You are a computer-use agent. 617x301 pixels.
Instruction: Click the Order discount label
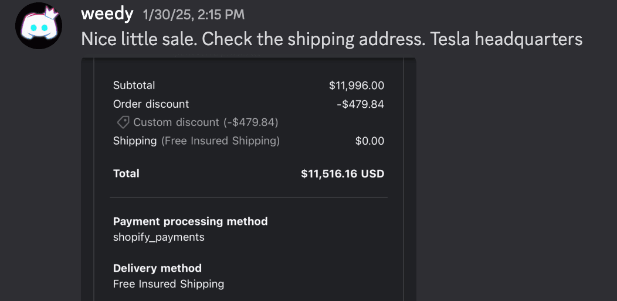[x=151, y=104]
